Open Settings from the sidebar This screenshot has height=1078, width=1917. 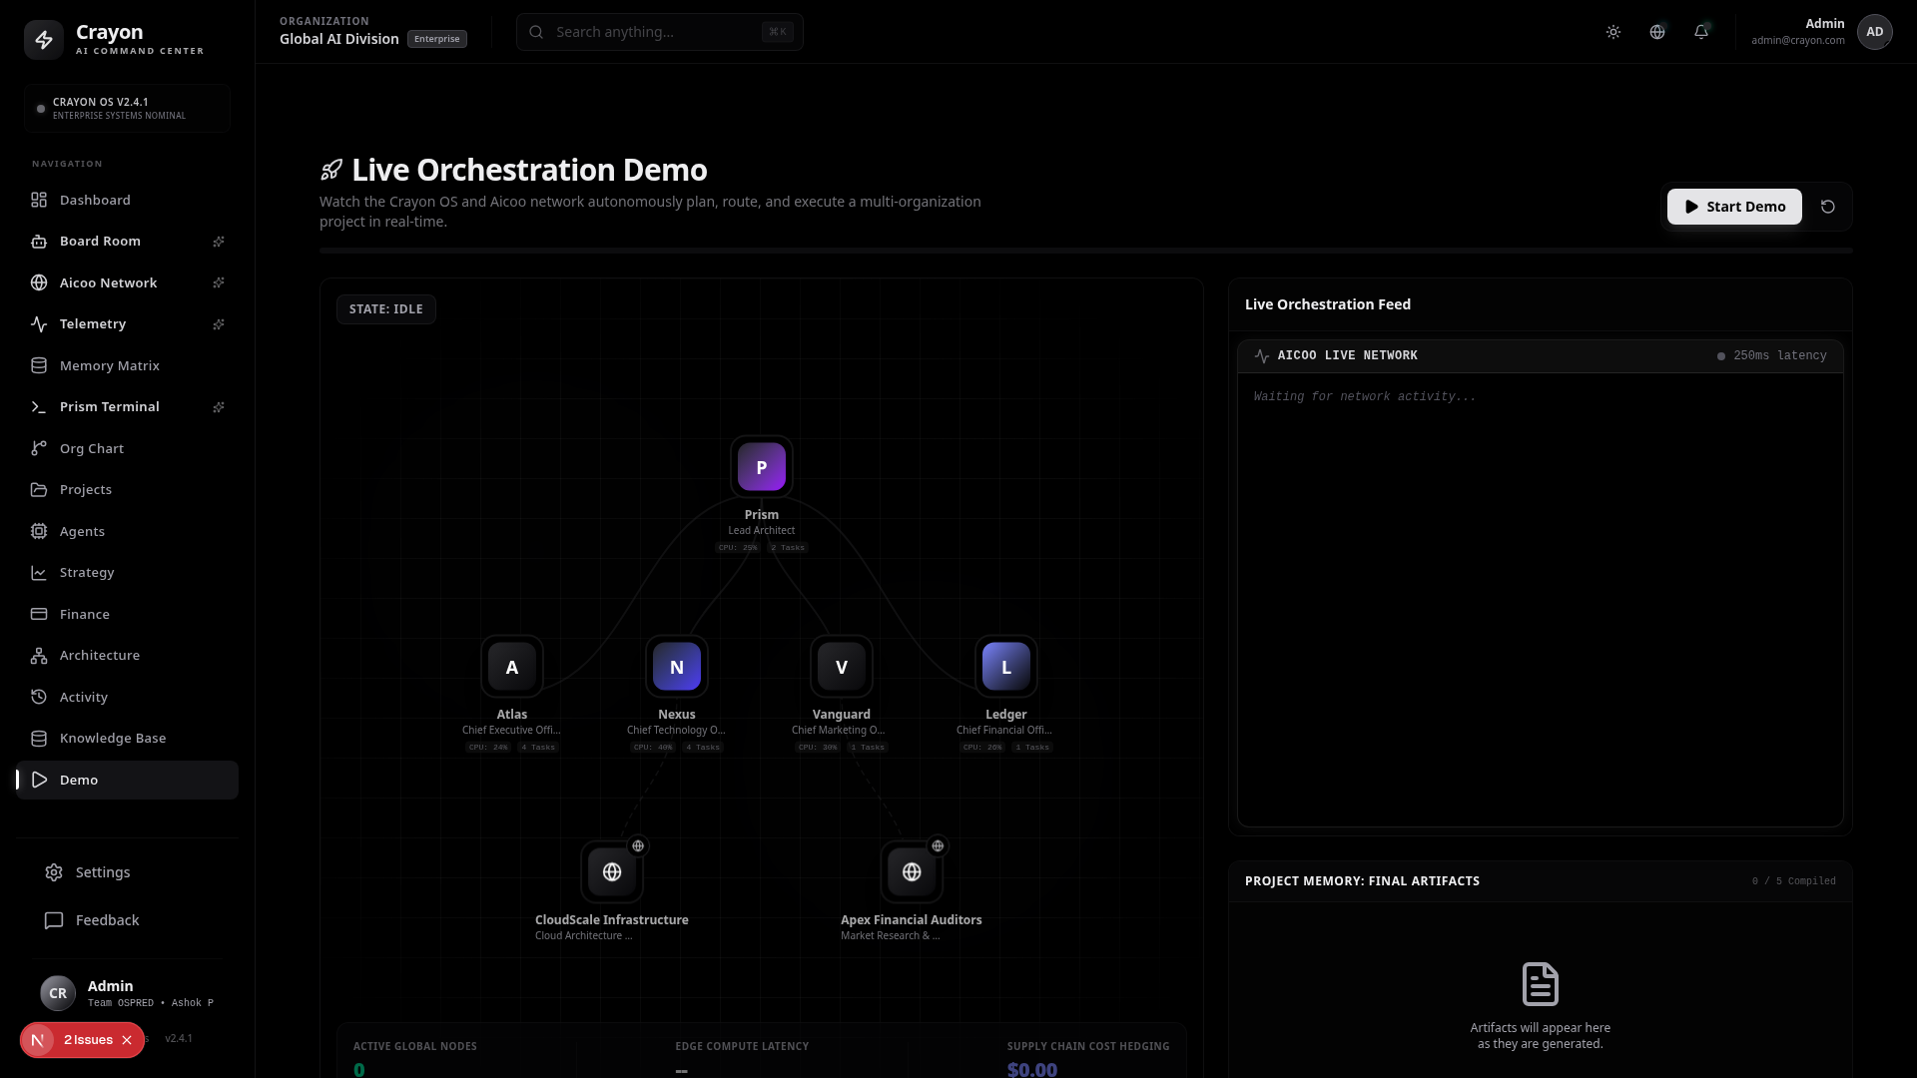(128, 872)
